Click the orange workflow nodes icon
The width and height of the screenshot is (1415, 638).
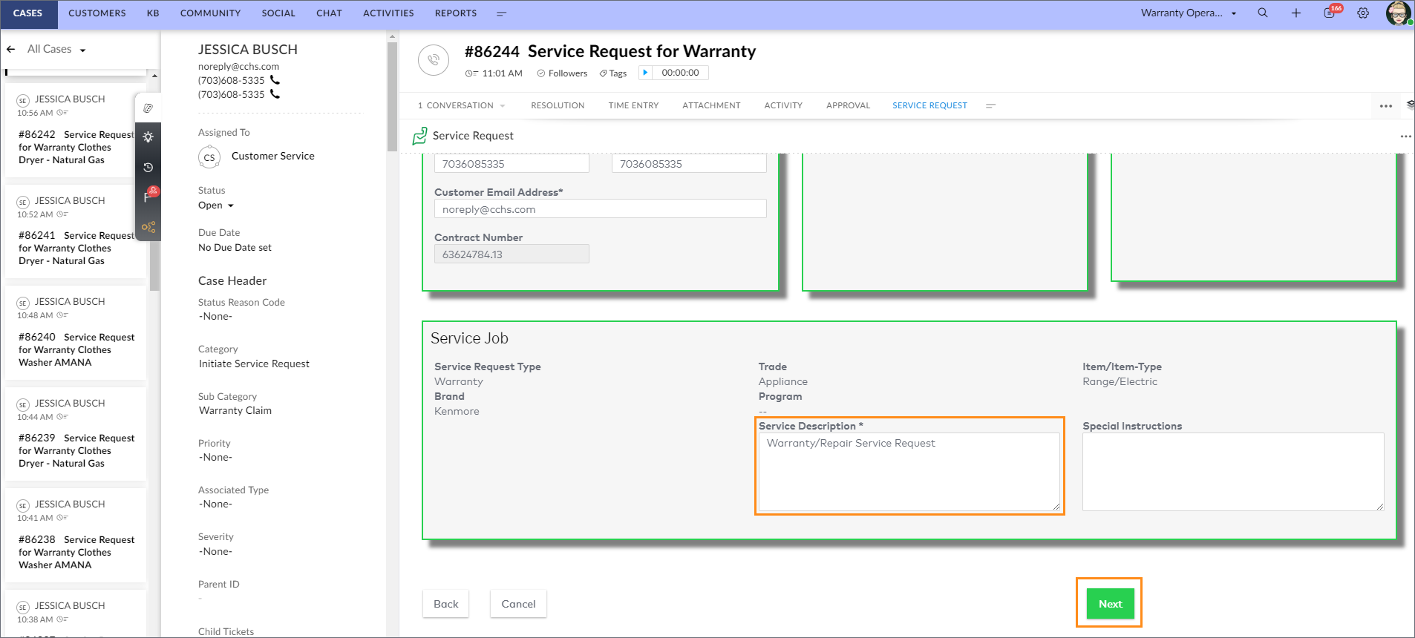pyautogui.click(x=148, y=227)
